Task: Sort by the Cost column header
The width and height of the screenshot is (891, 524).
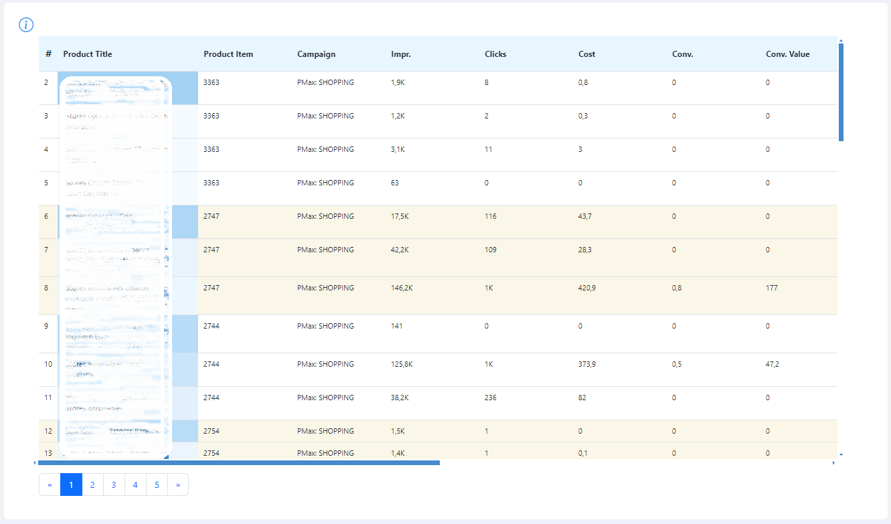Action: click(x=586, y=54)
